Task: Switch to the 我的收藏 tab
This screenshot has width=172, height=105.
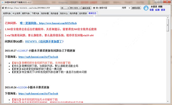Action: click(x=45, y=13)
